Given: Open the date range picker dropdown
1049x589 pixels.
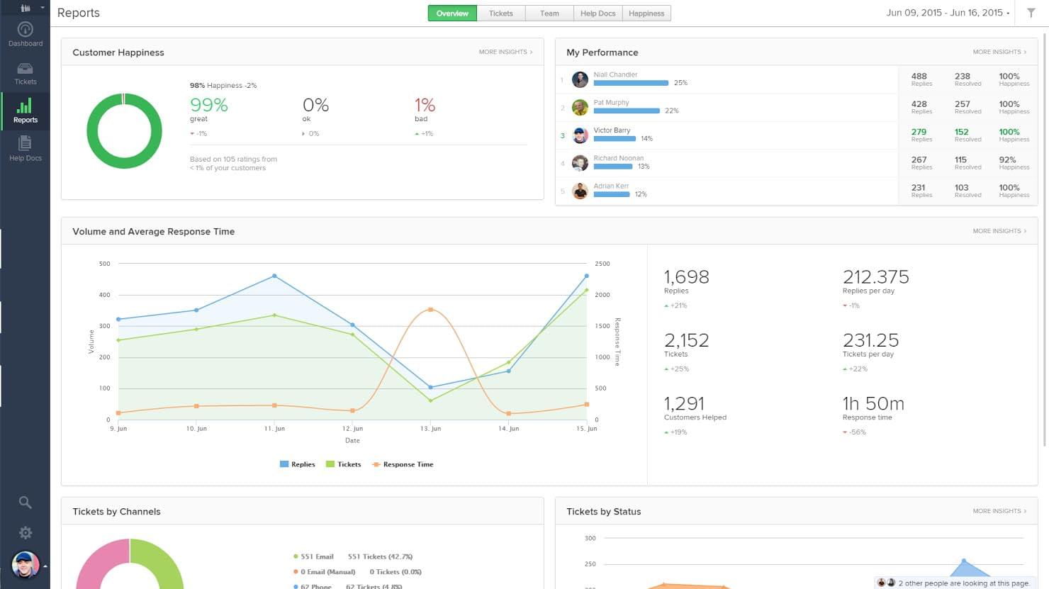Looking at the screenshot, I should (947, 12).
